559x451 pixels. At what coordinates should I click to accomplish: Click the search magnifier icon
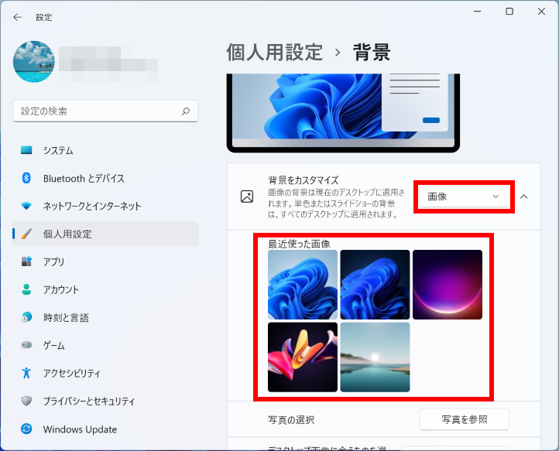[186, 111]
